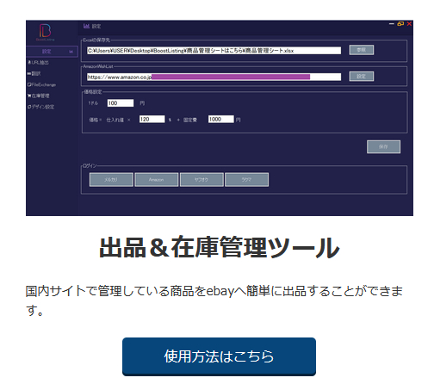Focus the percentage field showing 120
Image resolution: width=434 pixels, height=390 pixels.
(152, 119)
